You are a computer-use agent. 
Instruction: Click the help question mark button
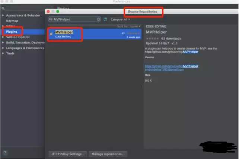tap(5, 153)
